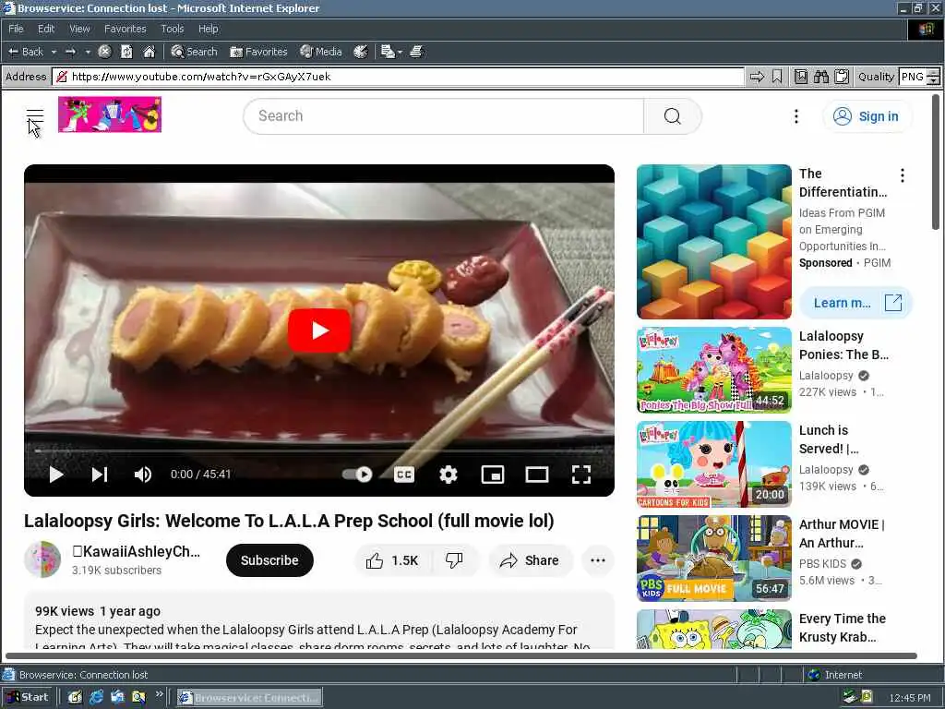Viewport: 945px width, 709px height.
Task: Open 'Lunch is Served!' video title
Action: (x=829, y=439)
